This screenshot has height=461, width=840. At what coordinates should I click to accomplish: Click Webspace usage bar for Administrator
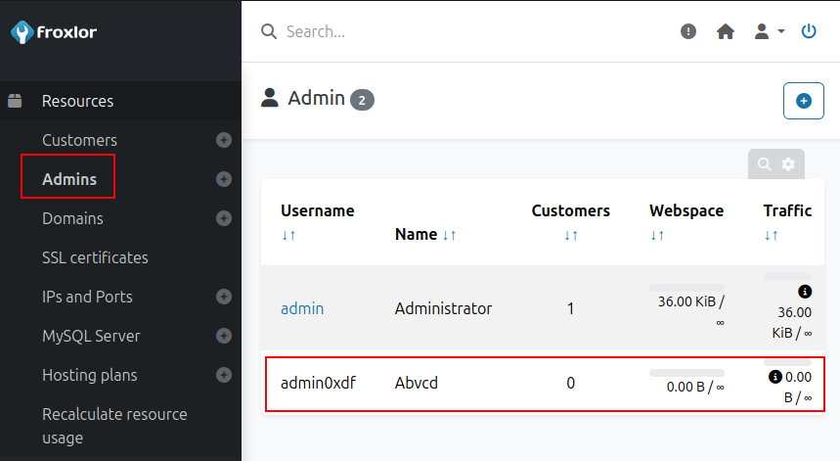coord(686,289)
